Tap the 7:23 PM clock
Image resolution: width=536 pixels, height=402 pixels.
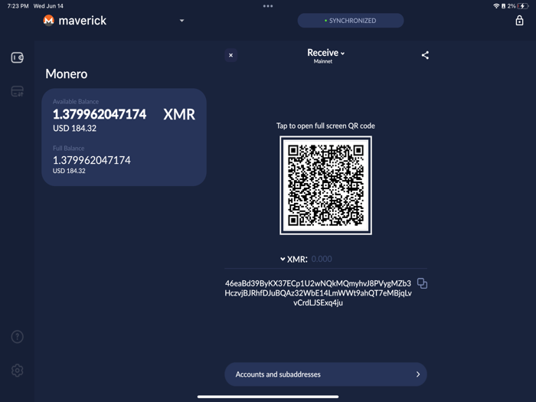pos(18,6)
